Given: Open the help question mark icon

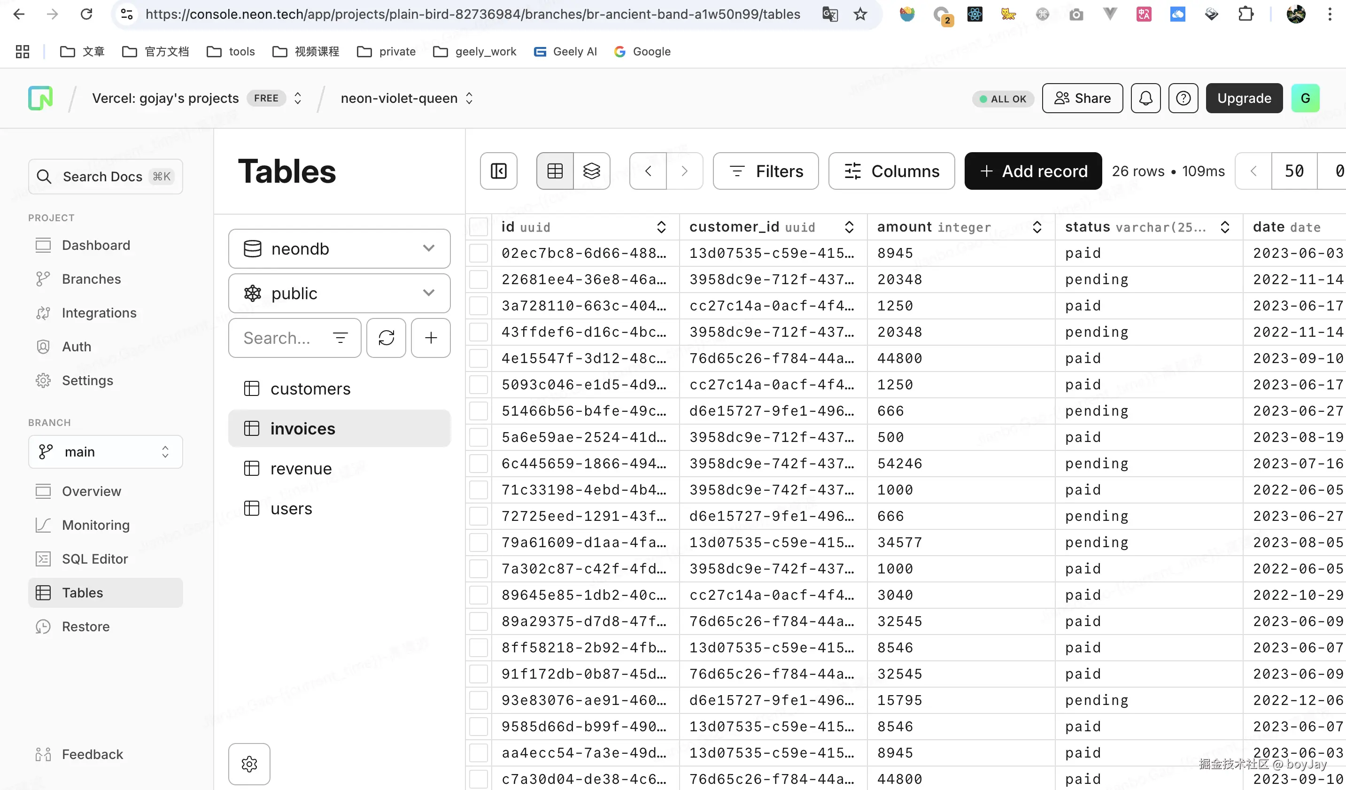Looking at the screenshot, I should tap(1183, 98).
